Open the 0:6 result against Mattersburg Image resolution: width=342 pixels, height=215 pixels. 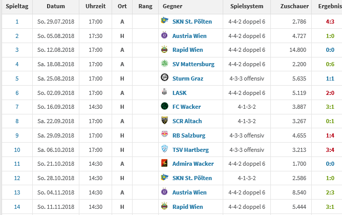(330, 64)
